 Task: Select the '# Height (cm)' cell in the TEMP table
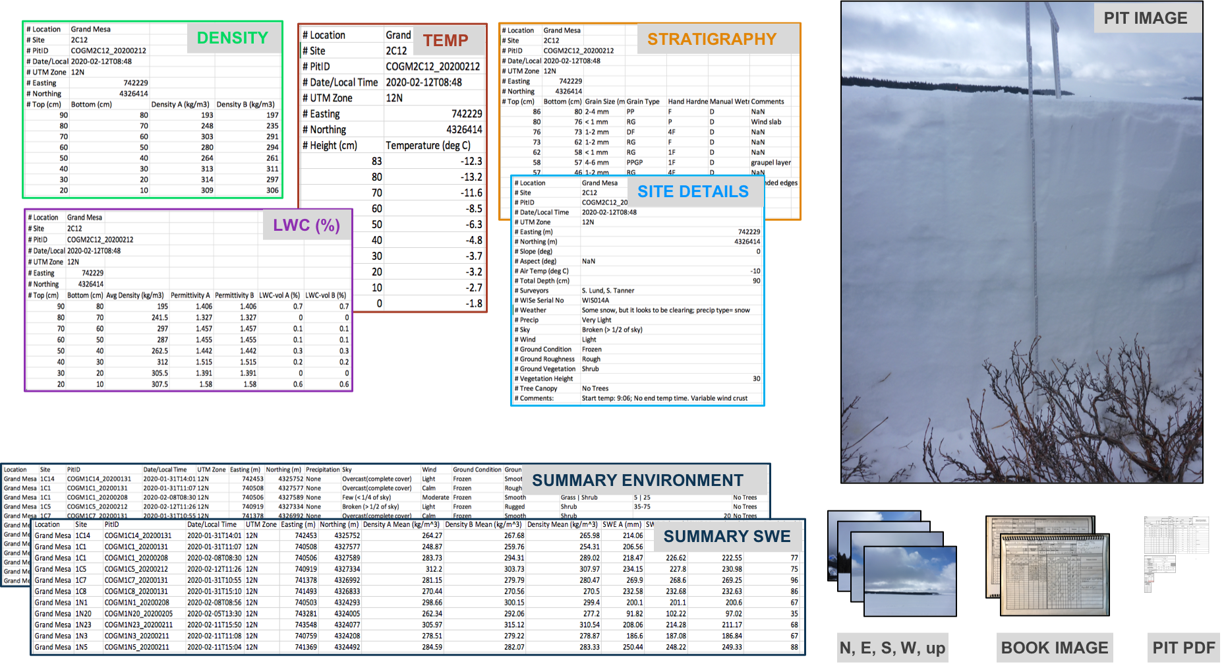click(330, 145)
